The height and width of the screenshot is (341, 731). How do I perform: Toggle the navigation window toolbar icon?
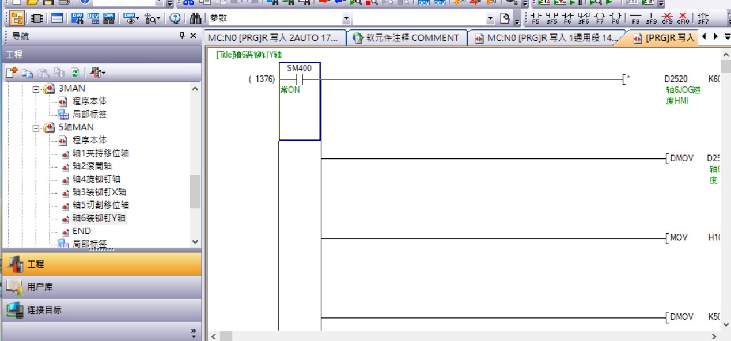point(17,18)
